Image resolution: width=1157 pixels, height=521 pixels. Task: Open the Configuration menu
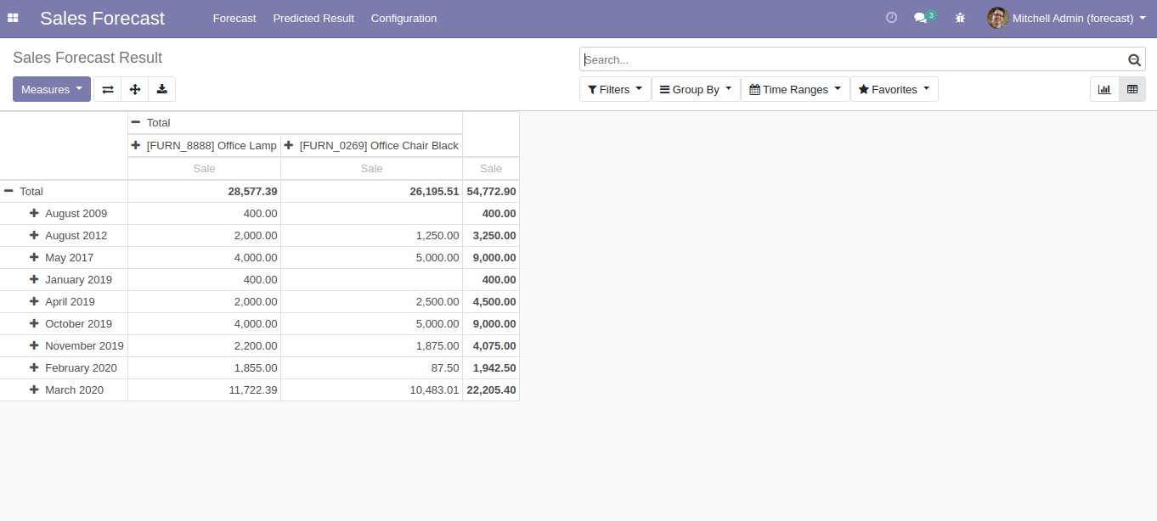point(404,18)
